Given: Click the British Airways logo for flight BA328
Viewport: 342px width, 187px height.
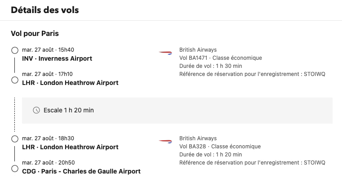Looking at the screenshot, I should click(165, 142).
